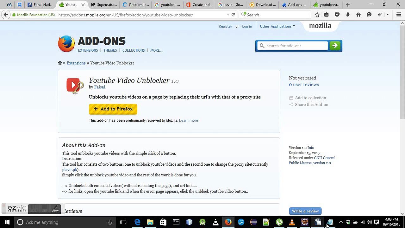The image size is (405, 228).
Task: Go back using the browser back arrow
Action: tap(6, 15)
